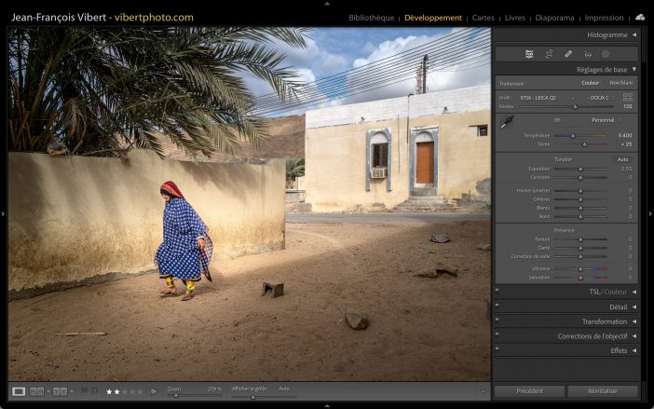The width and height of the screenshot is (654, 409).
Task: Select the Edit sliders tool icon
Action: [529, 54]
